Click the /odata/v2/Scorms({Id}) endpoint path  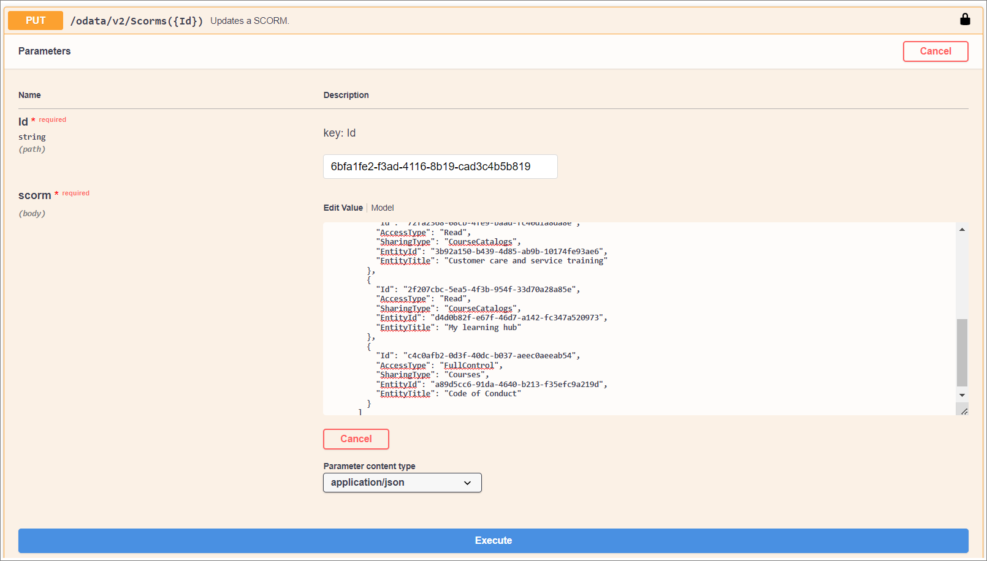click(136, 21)
